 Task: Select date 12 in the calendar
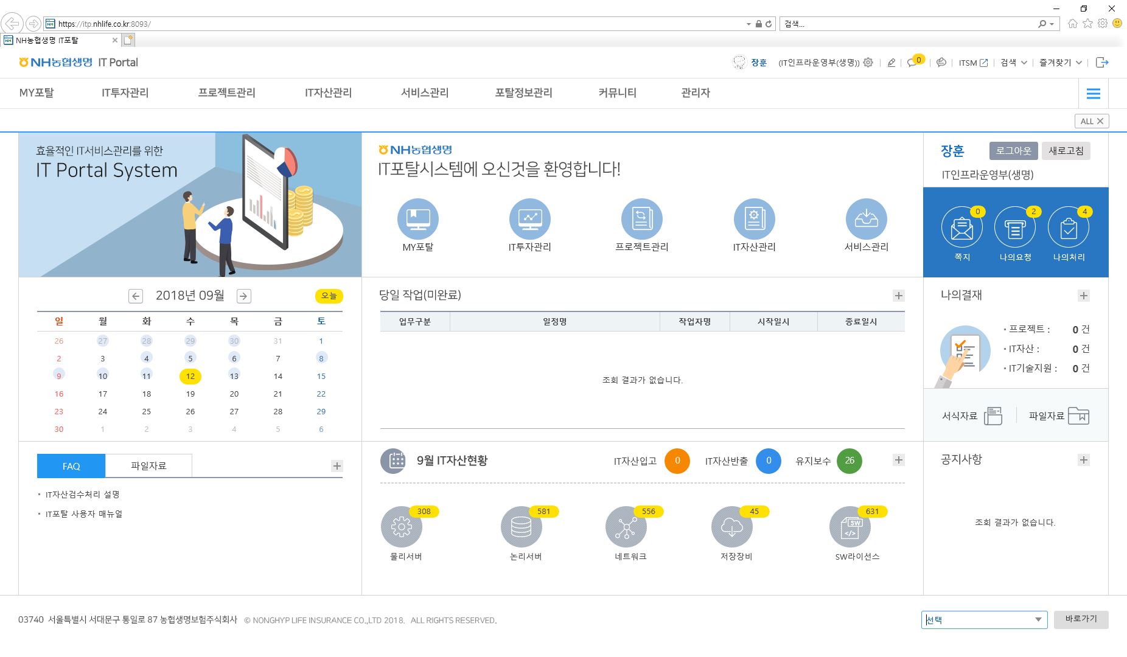pyautogui.click(x=190, y=376)
